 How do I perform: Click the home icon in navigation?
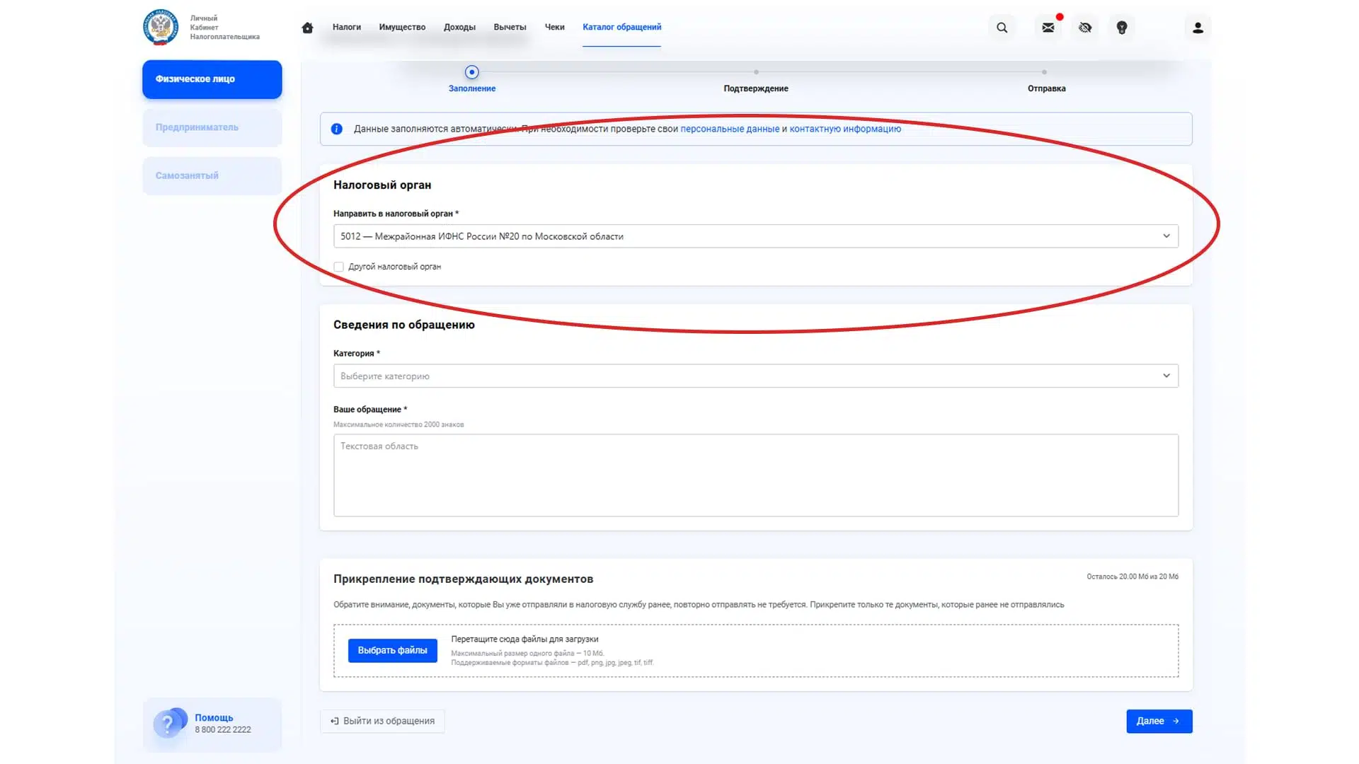point(307,28)
